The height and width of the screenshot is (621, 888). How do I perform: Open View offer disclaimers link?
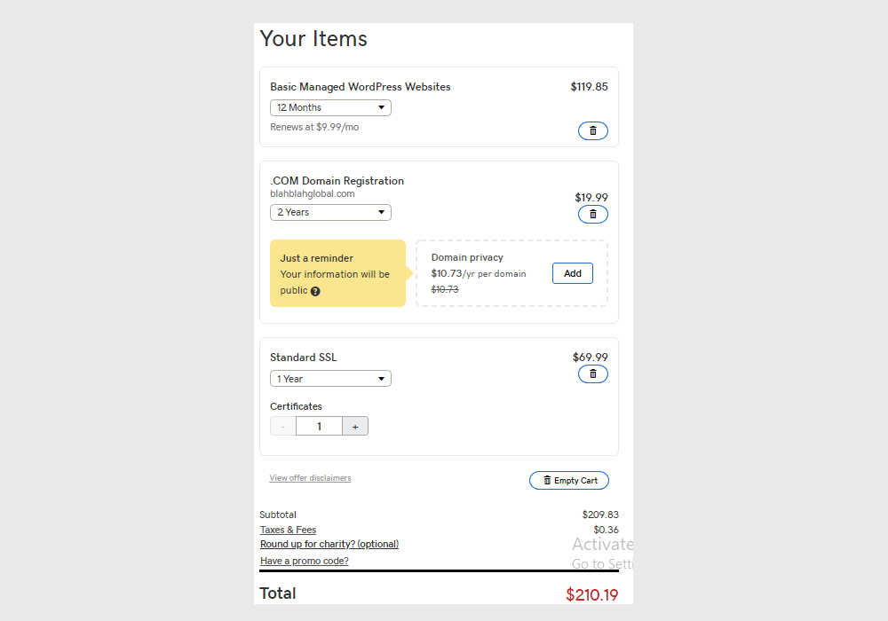(310, 478)
